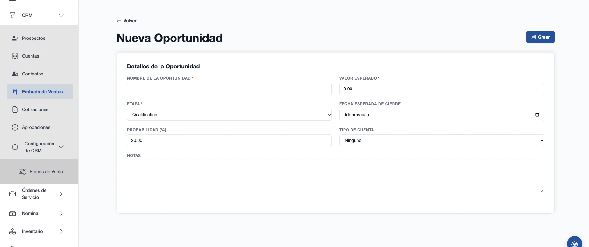Expand the Órdenes de Servicio chevron
Viewport: 589px width, 247px height.
point(61,194)
